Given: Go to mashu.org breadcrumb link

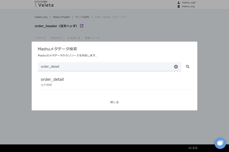Looking at the screenshot, I should pos(41,17).
